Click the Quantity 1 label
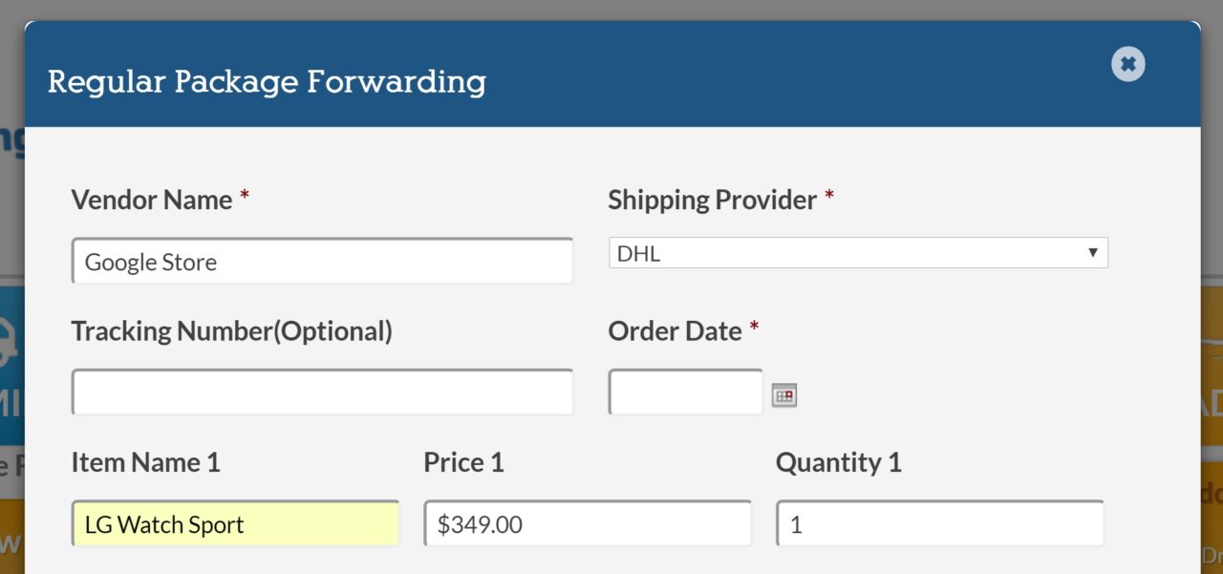Image resolution: width=1223 pixels, height=574 pixels. point(838,463)
